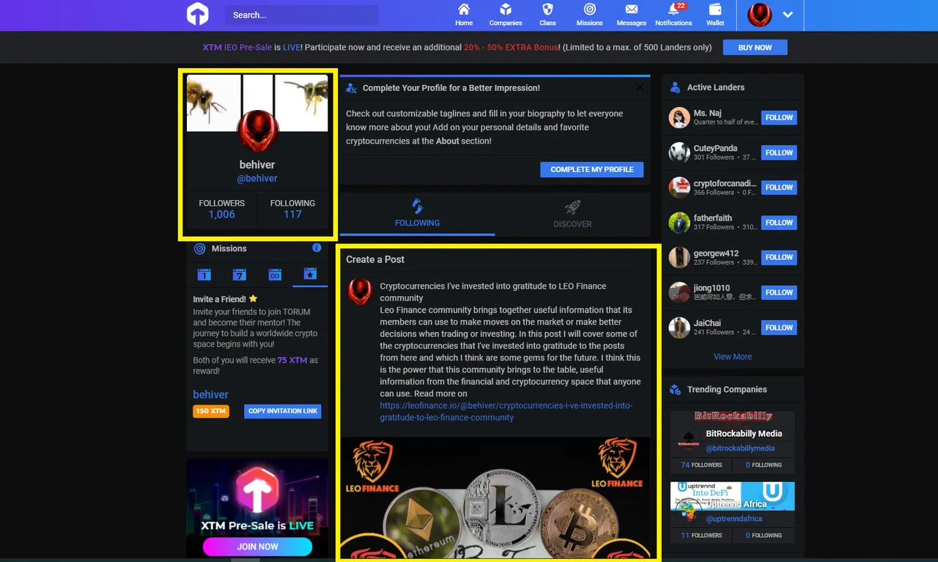Open the @bitrockabillymedia handle
Screen dimensions: 938x562
(740, 448)
